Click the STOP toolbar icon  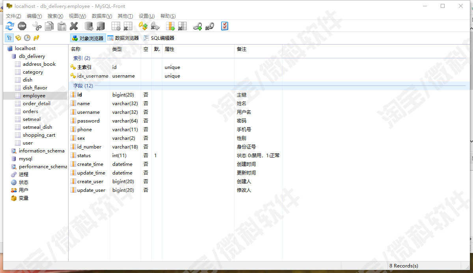point(22,26)
